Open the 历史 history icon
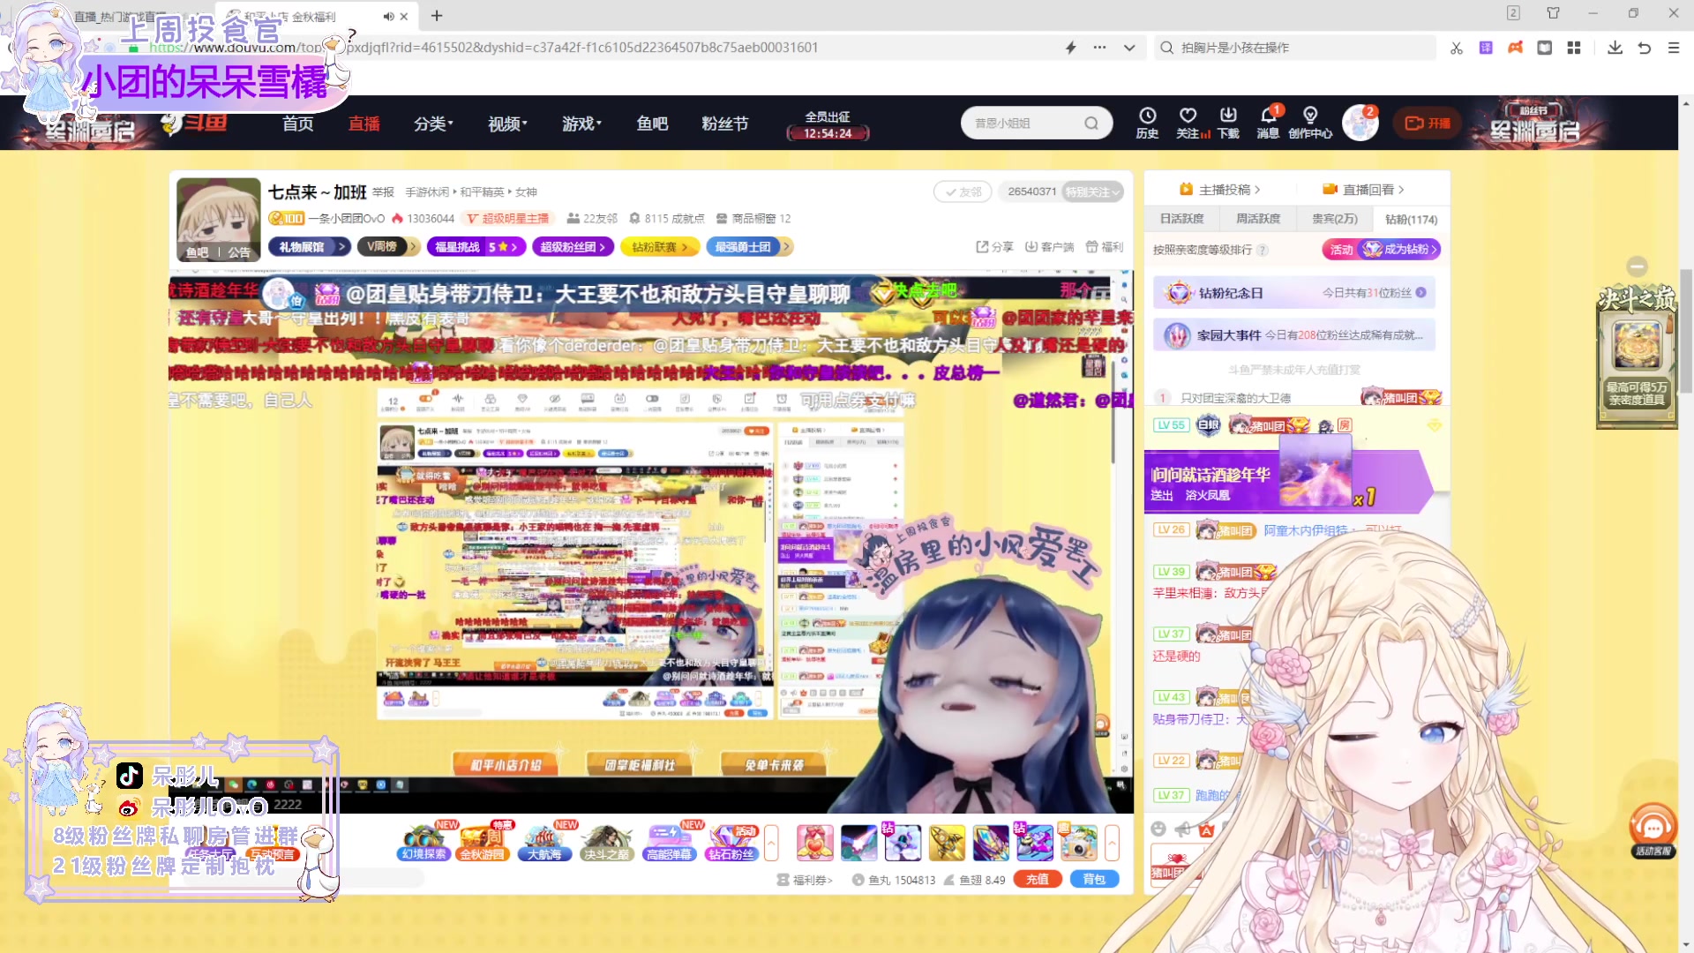 1147,123
